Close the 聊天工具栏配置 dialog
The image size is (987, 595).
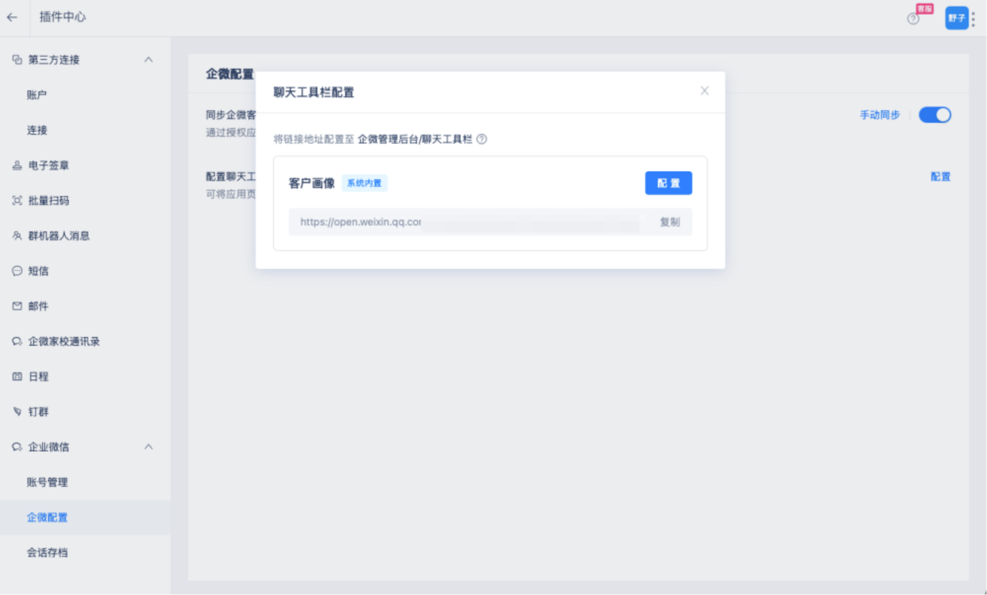tap(704, 91)
